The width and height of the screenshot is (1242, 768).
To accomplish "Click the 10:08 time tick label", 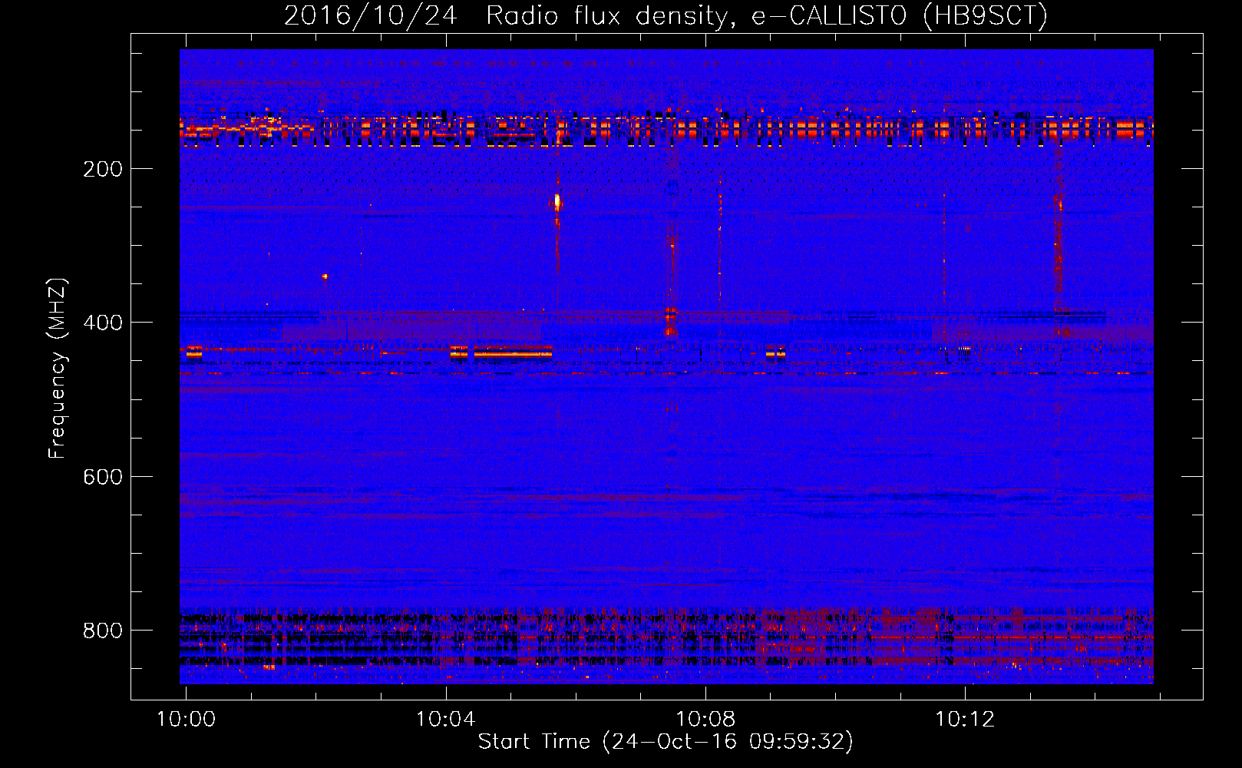I will point(705,719).
